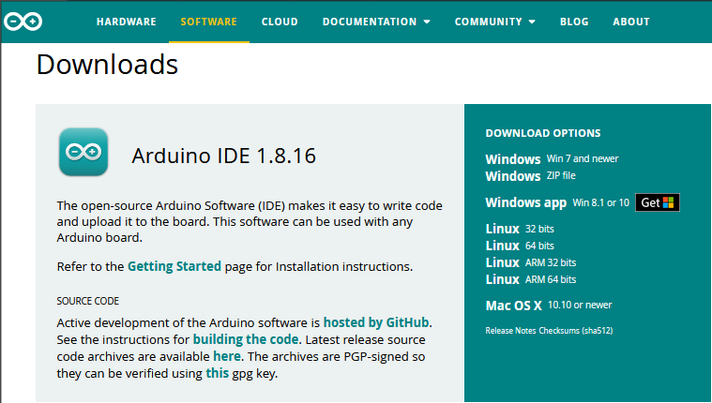The image size is (712, 403).
Task: Open the Cloud page
Action: [280, 22]
